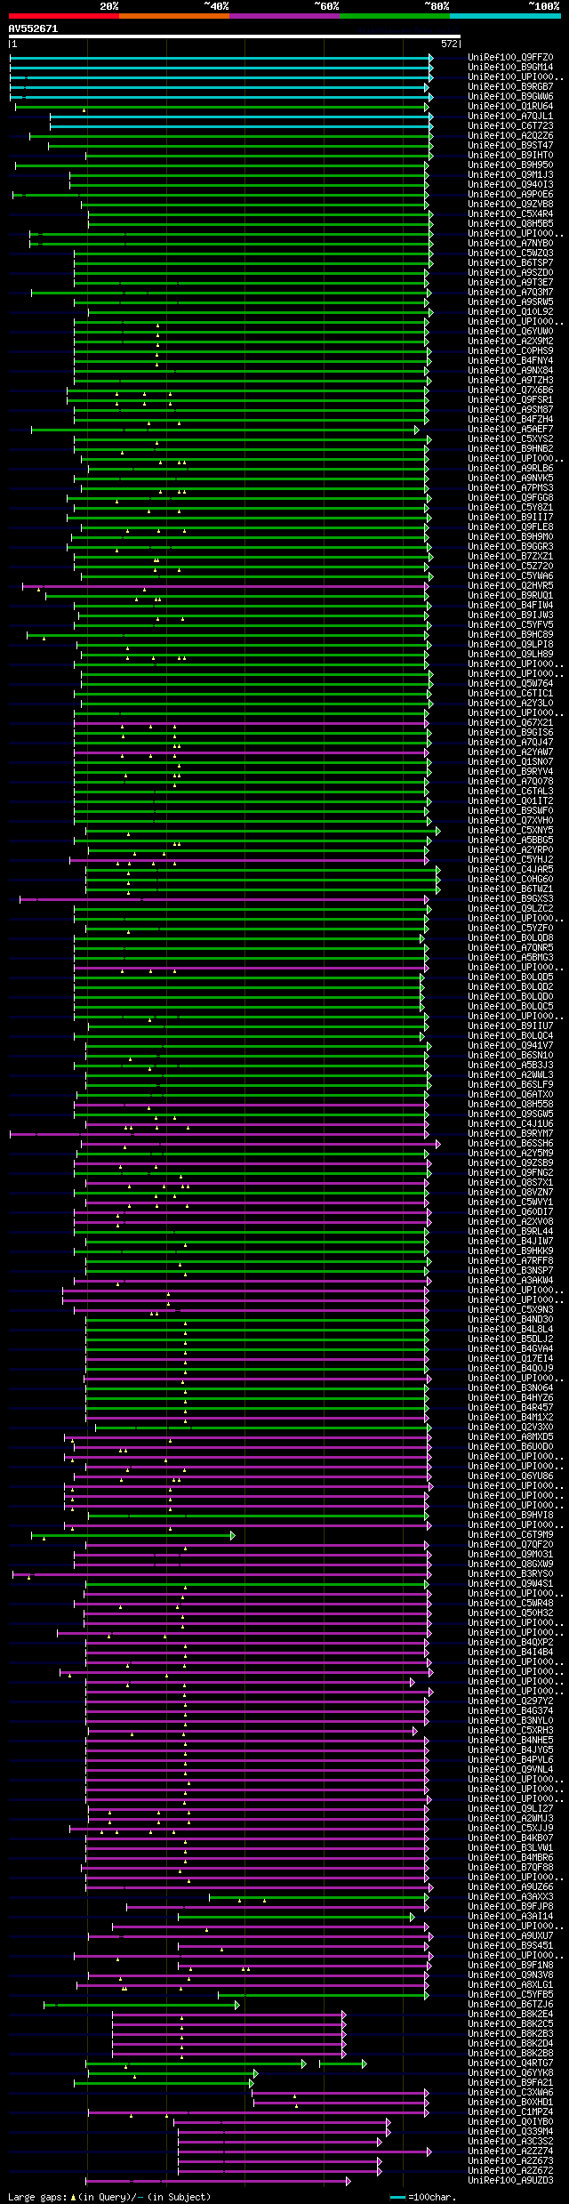The image size is (569, 2204).
Task: Click the white query sequence bar
Action: (234, 36)
